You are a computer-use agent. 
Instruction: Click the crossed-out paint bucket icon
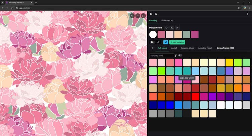[x=151, y=14]
